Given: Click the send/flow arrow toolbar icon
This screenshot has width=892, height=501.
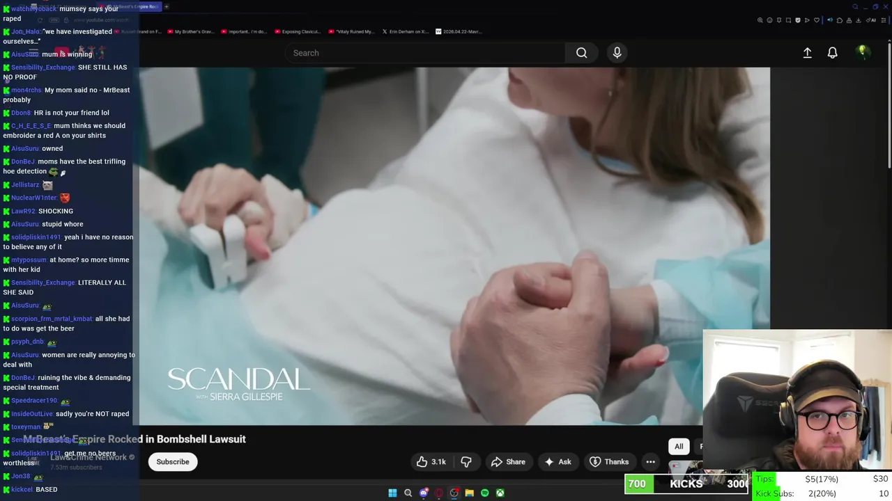Looking at the screenshot, I should click(807, 20).
